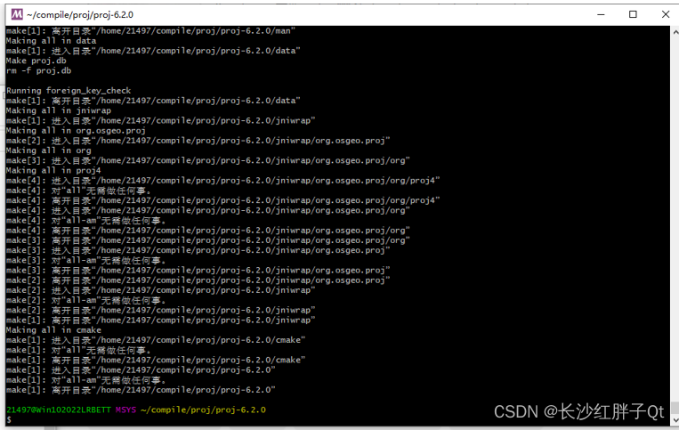
Task: Click the 'Running foreign_key_check' line
Action: [69, 91]
